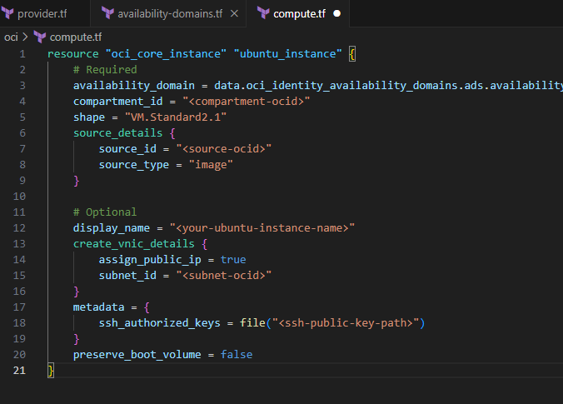The height and width of the screenshot is (404, 563).
Task: Switch to the provider.tf tab
Action: (42, 13)
